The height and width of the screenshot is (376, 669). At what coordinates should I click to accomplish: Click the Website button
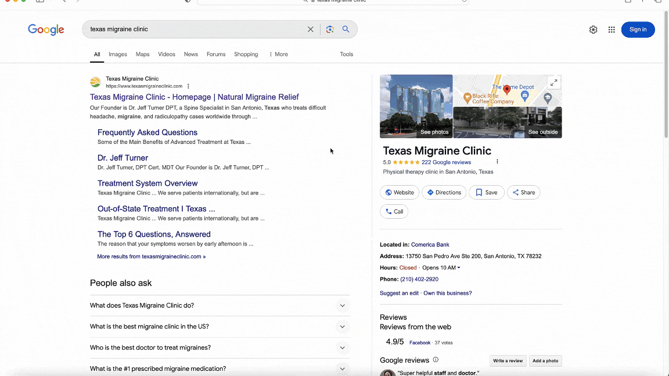pos(400,192)
